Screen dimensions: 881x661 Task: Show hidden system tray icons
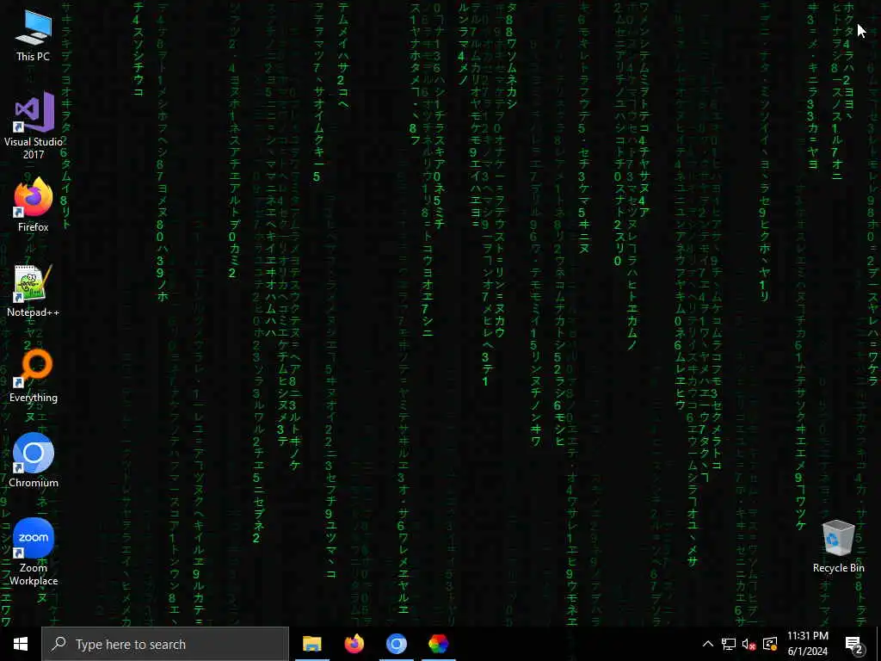708,644
